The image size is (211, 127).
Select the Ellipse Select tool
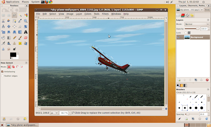click(x=9, y=15)
